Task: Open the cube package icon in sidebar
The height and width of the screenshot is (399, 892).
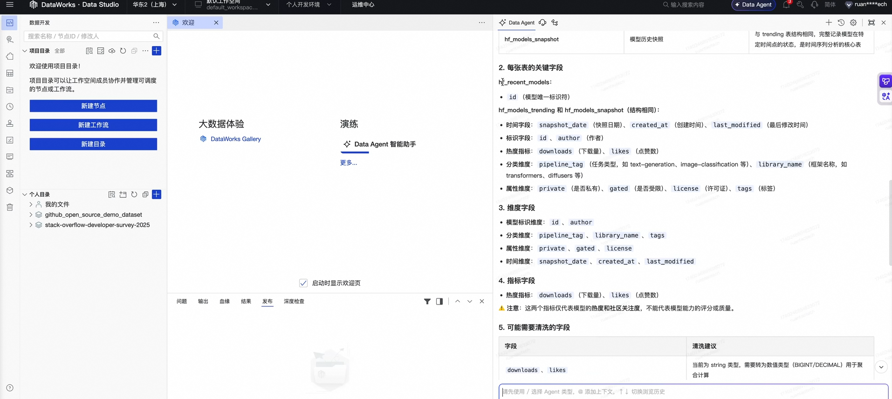Action: click(10, 190)
